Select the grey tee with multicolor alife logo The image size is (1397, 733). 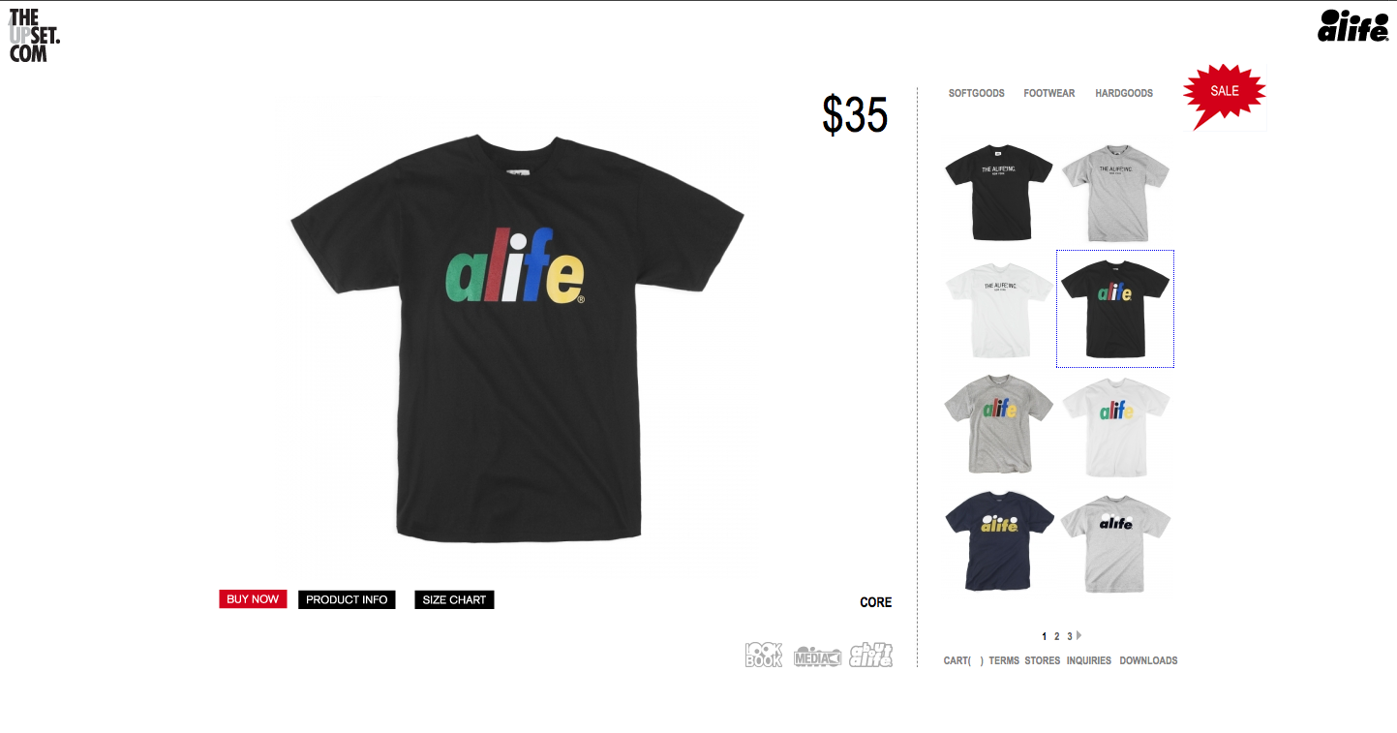(x=999, y=424)
